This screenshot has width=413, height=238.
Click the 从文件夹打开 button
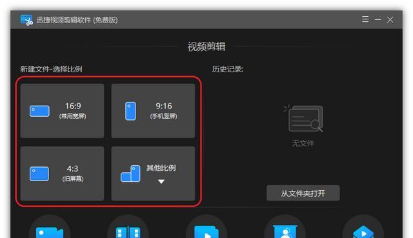(303, 193)
